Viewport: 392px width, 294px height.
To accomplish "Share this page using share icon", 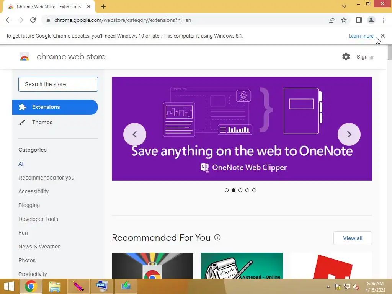I will [x=332, y=20].
